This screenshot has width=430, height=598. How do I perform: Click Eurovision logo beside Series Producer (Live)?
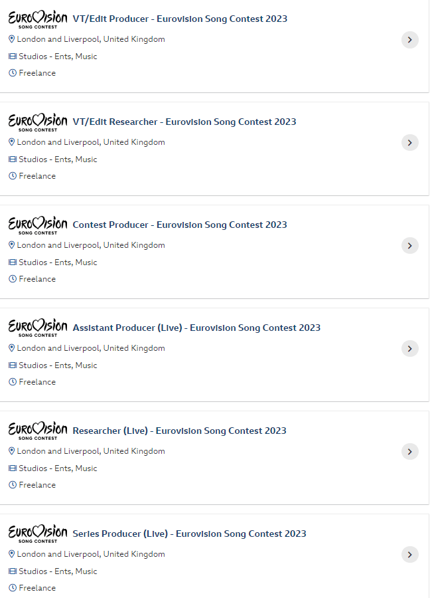click(x=37, y=534)
